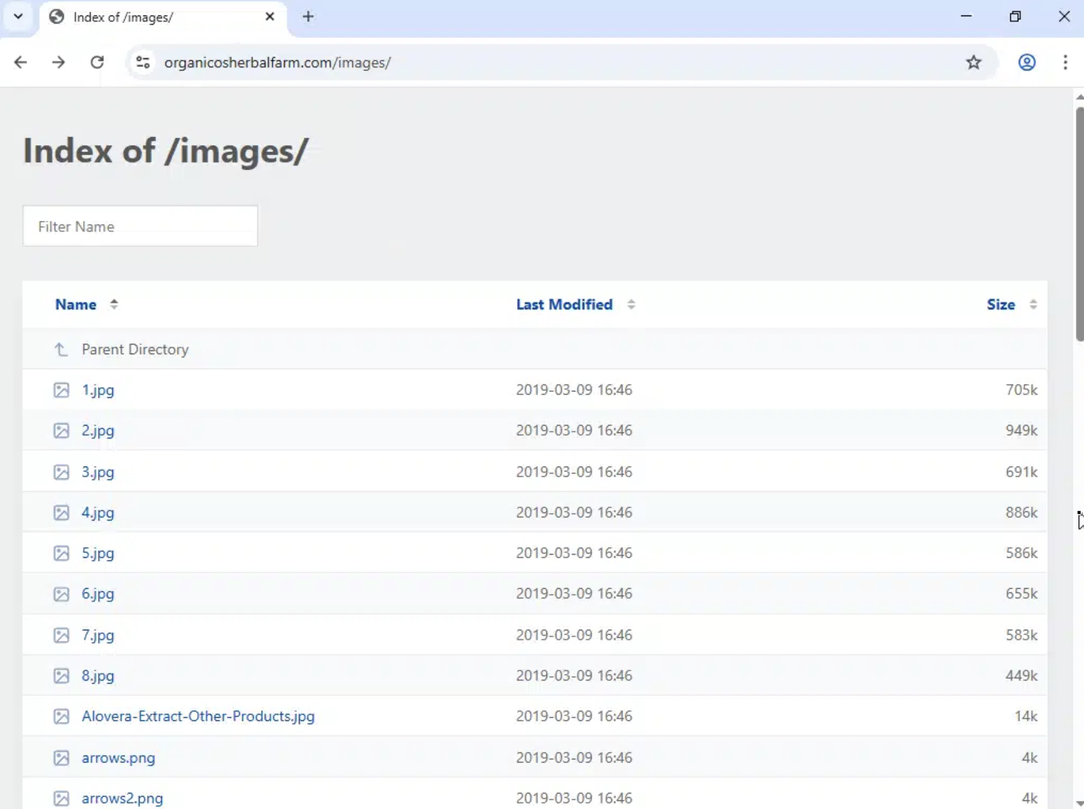Click the sort arrows beside Name
The width and height of the screenshot is (1084, 809).
(114, 304)
